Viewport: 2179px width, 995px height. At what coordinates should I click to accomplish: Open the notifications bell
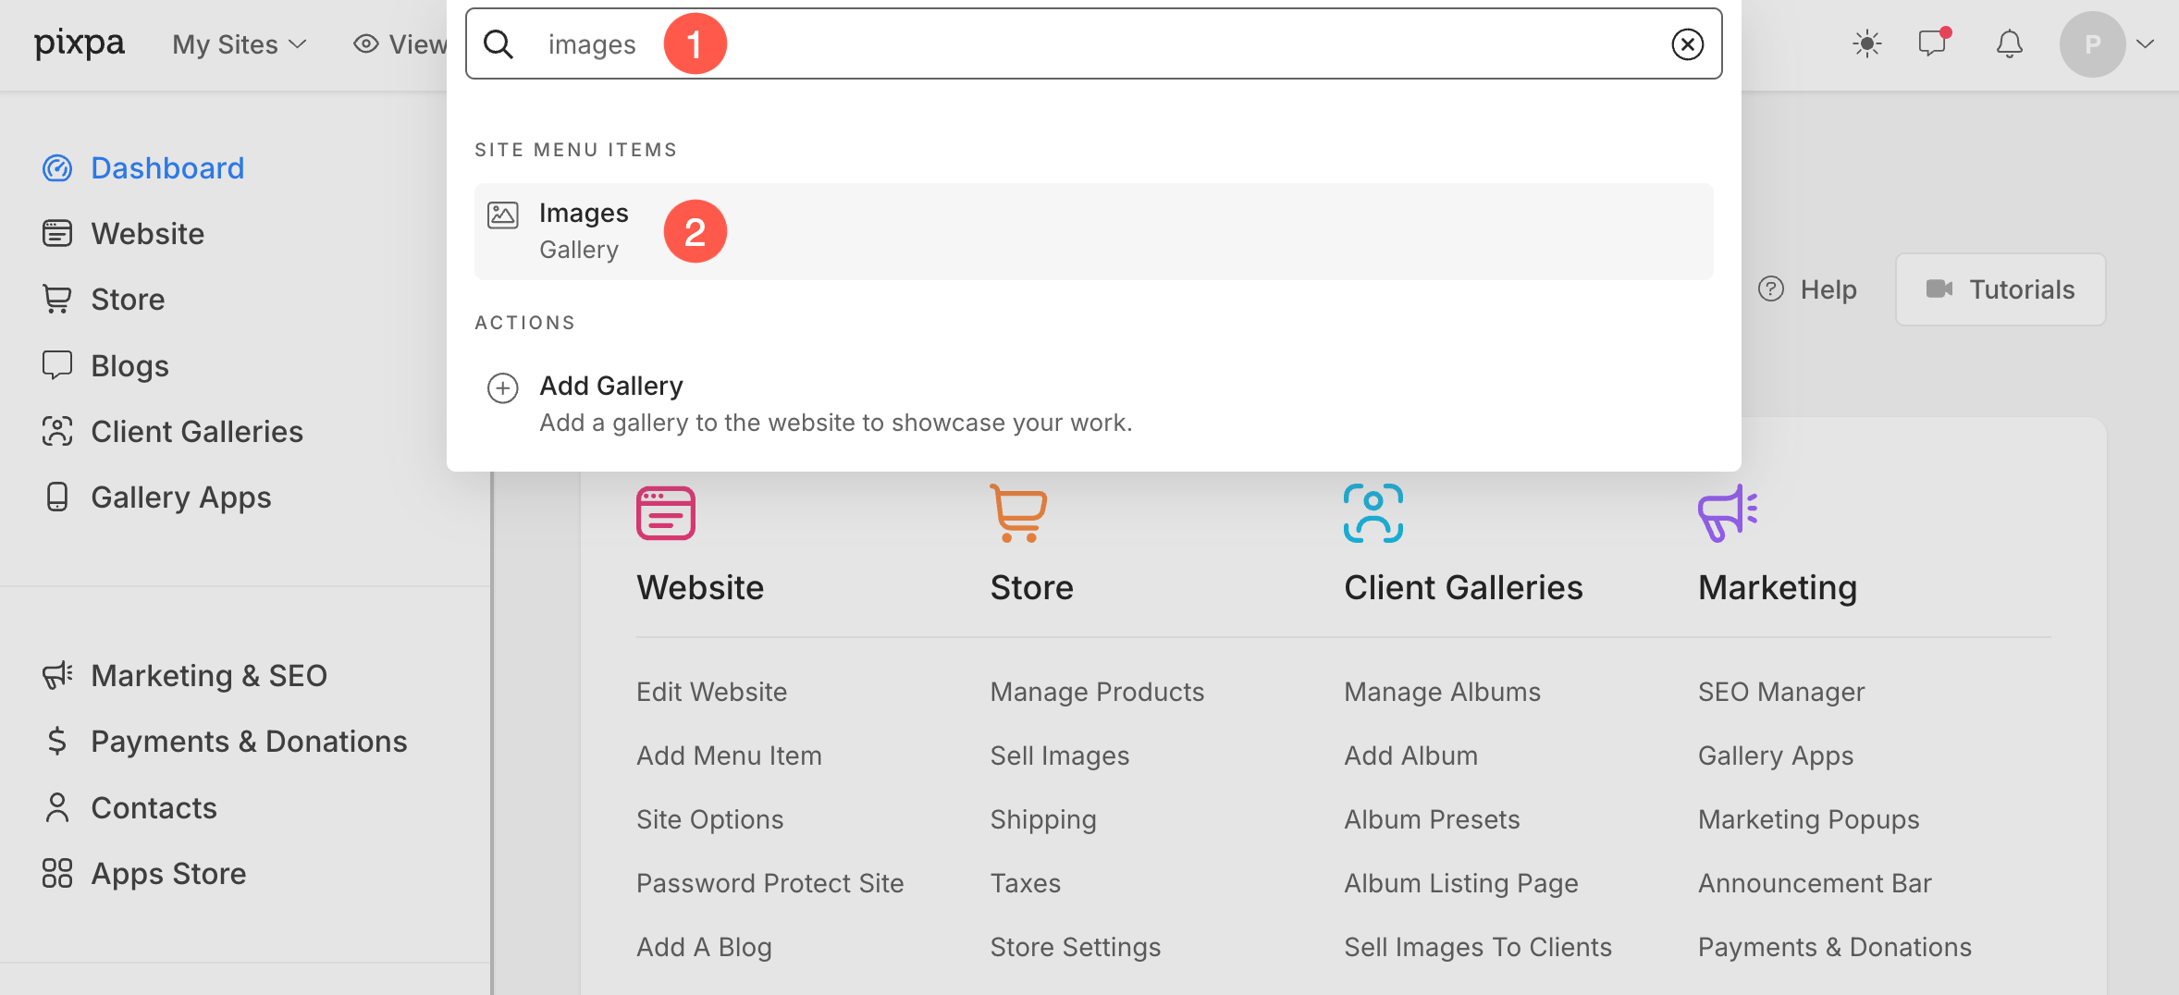pos(2009,43)
